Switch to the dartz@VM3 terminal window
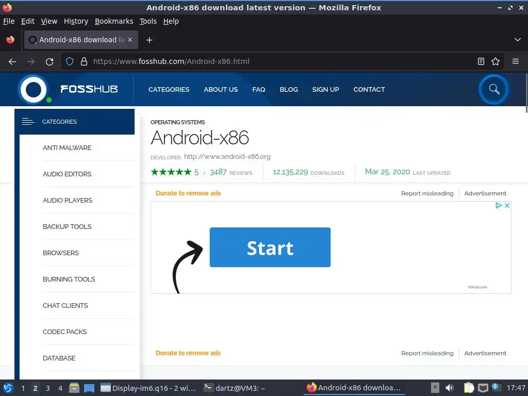Screen dimensions: 528x396 [235, 388]
